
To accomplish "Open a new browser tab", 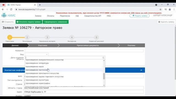I will click(40, 5).
